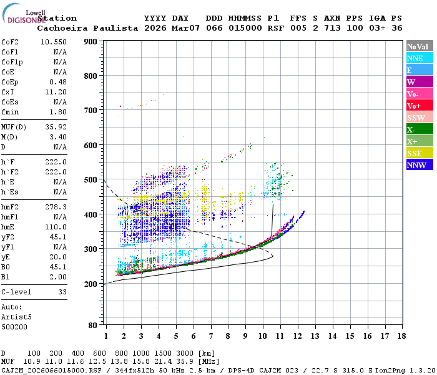Click the MUF(D) value 35.92
The width and height of the screenshot is (437, 375).
[x=56, y=127]
